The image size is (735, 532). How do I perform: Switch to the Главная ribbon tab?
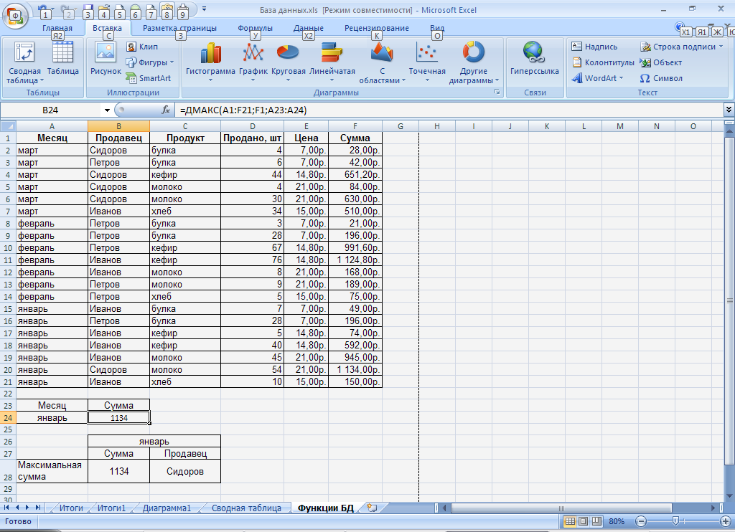57,28
